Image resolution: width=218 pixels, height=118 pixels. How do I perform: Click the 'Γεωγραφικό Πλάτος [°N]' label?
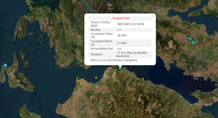point(102,36)
